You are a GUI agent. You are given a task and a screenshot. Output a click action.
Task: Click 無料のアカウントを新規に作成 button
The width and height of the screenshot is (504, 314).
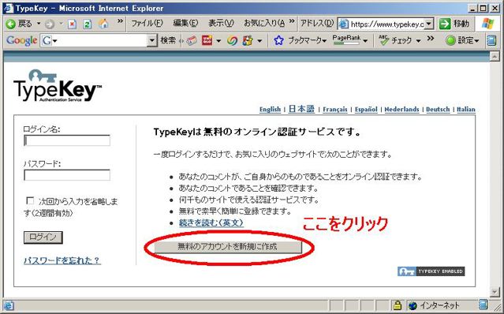[x=228, y=247]
